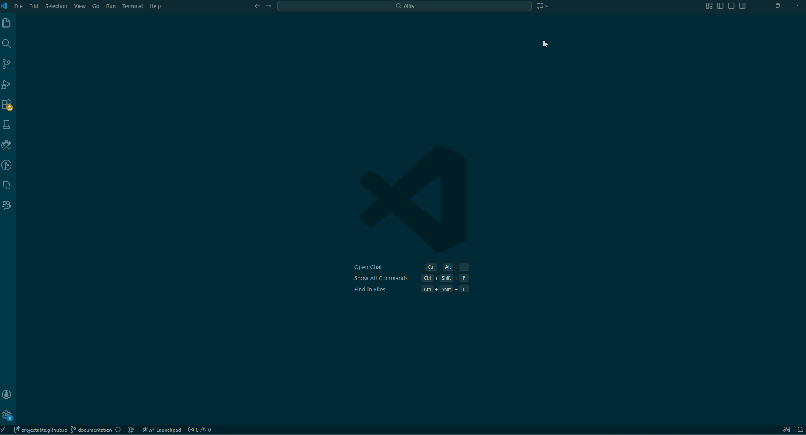Open the Help menu
Screen dimensions: 806x435
[x=155, y=6]
